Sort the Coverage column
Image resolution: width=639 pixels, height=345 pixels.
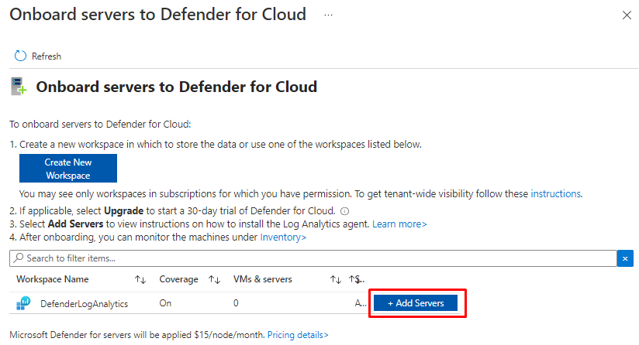click(216, 279)
